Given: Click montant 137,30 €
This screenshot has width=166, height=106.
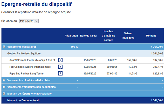Looking at the screenshot, I should coord(158,60).
